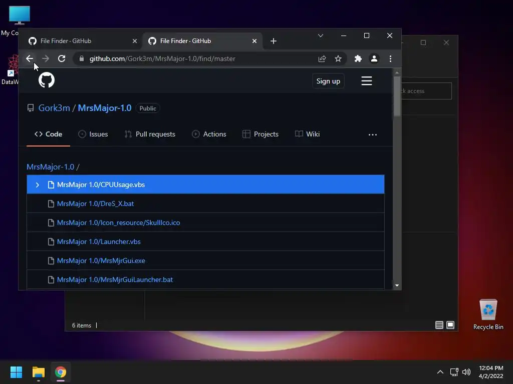Reload the GitHub page
The height and width of the screenshot is (384, 513).
[62, 58]
